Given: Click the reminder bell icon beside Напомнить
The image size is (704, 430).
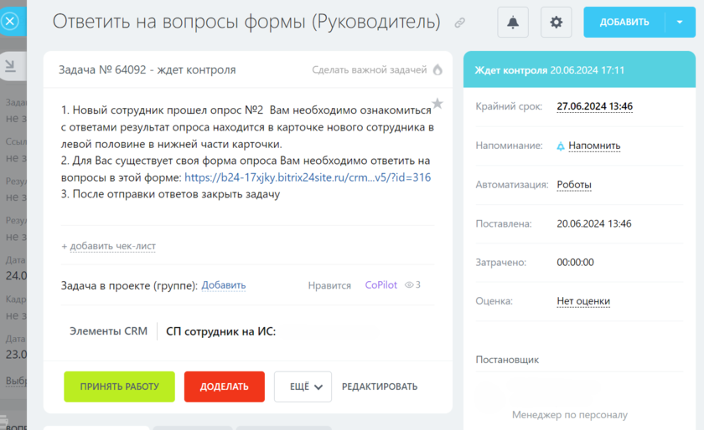Looking at the screenshot, I should point(561,146).
